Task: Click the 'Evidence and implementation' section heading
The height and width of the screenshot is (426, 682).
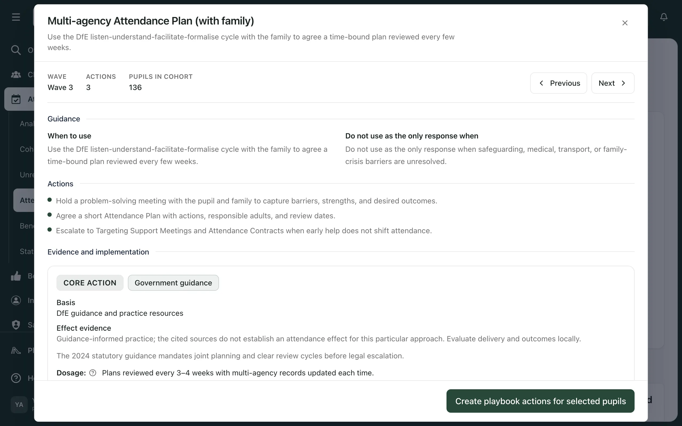Action: click(98, 252)
